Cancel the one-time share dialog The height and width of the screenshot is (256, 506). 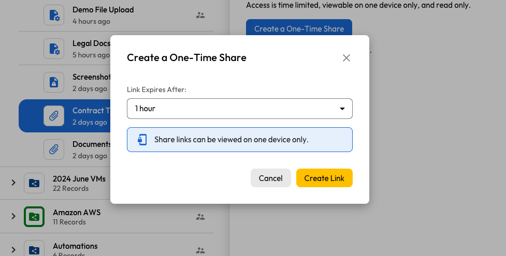[x=270, y=178]
